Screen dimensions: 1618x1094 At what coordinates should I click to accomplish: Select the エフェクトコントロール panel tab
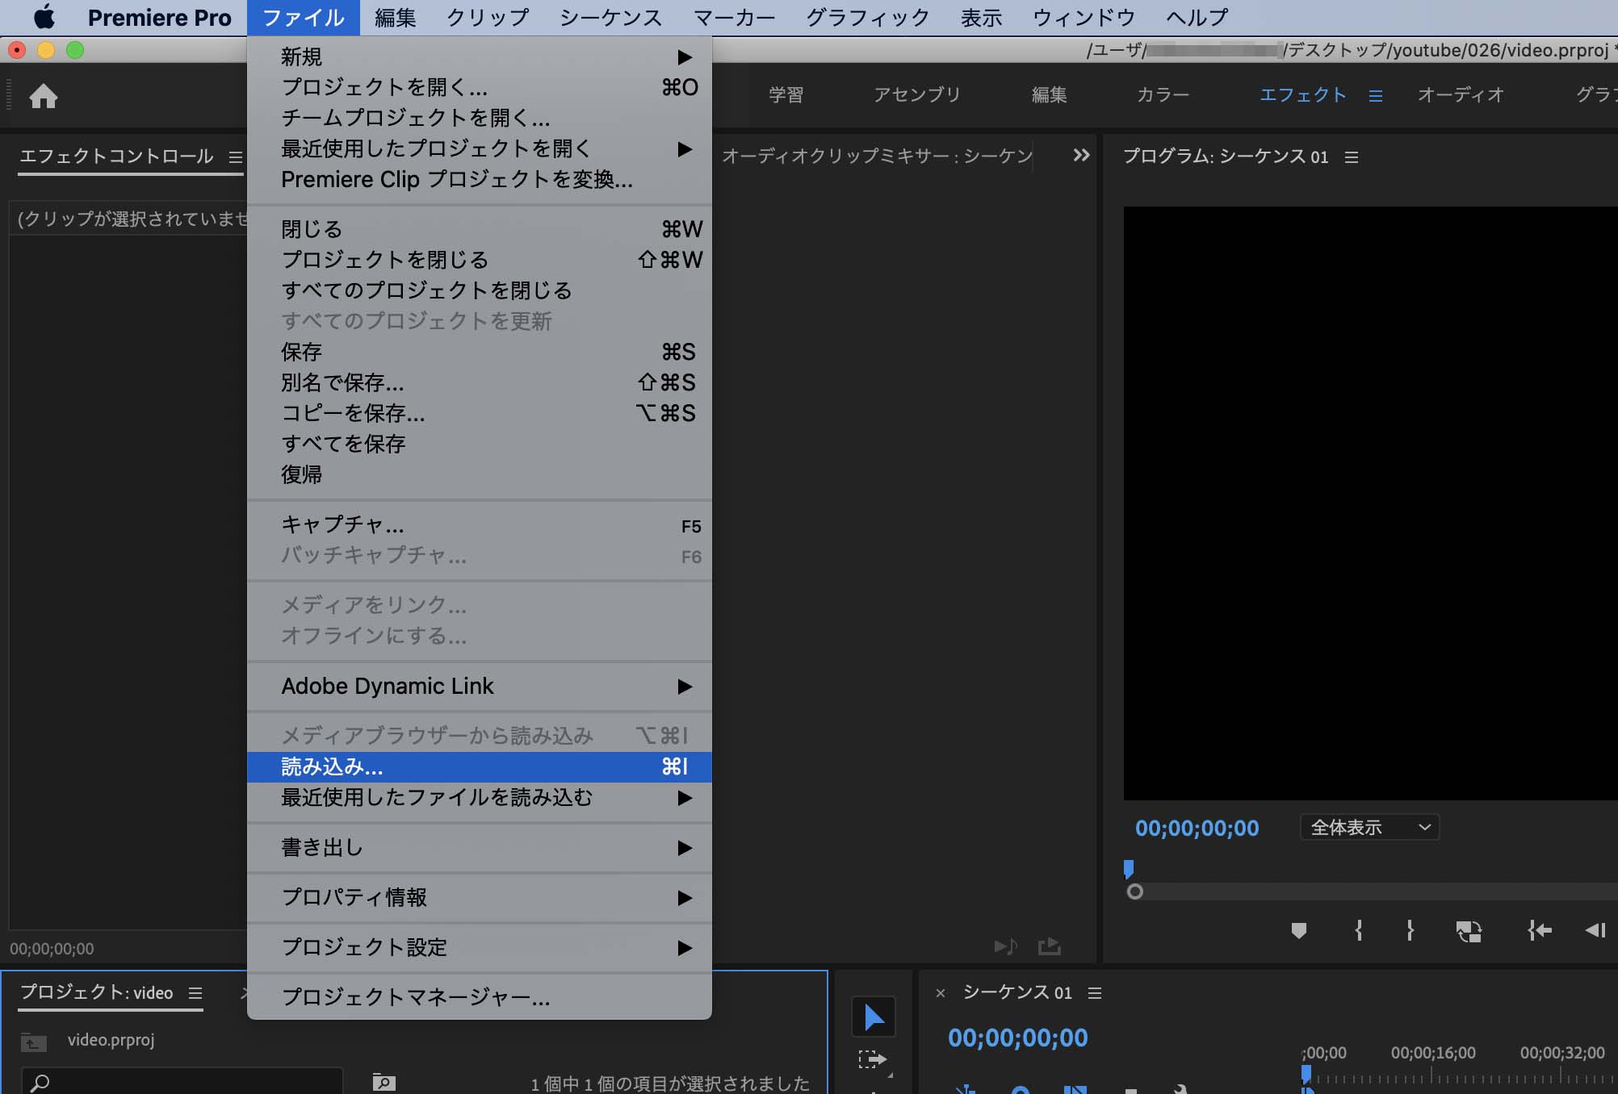pos(116,156)
